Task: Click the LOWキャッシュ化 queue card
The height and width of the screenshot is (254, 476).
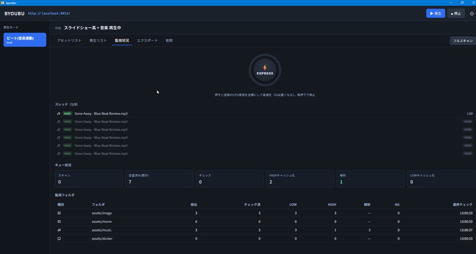Action: click(x=441, y=179)
